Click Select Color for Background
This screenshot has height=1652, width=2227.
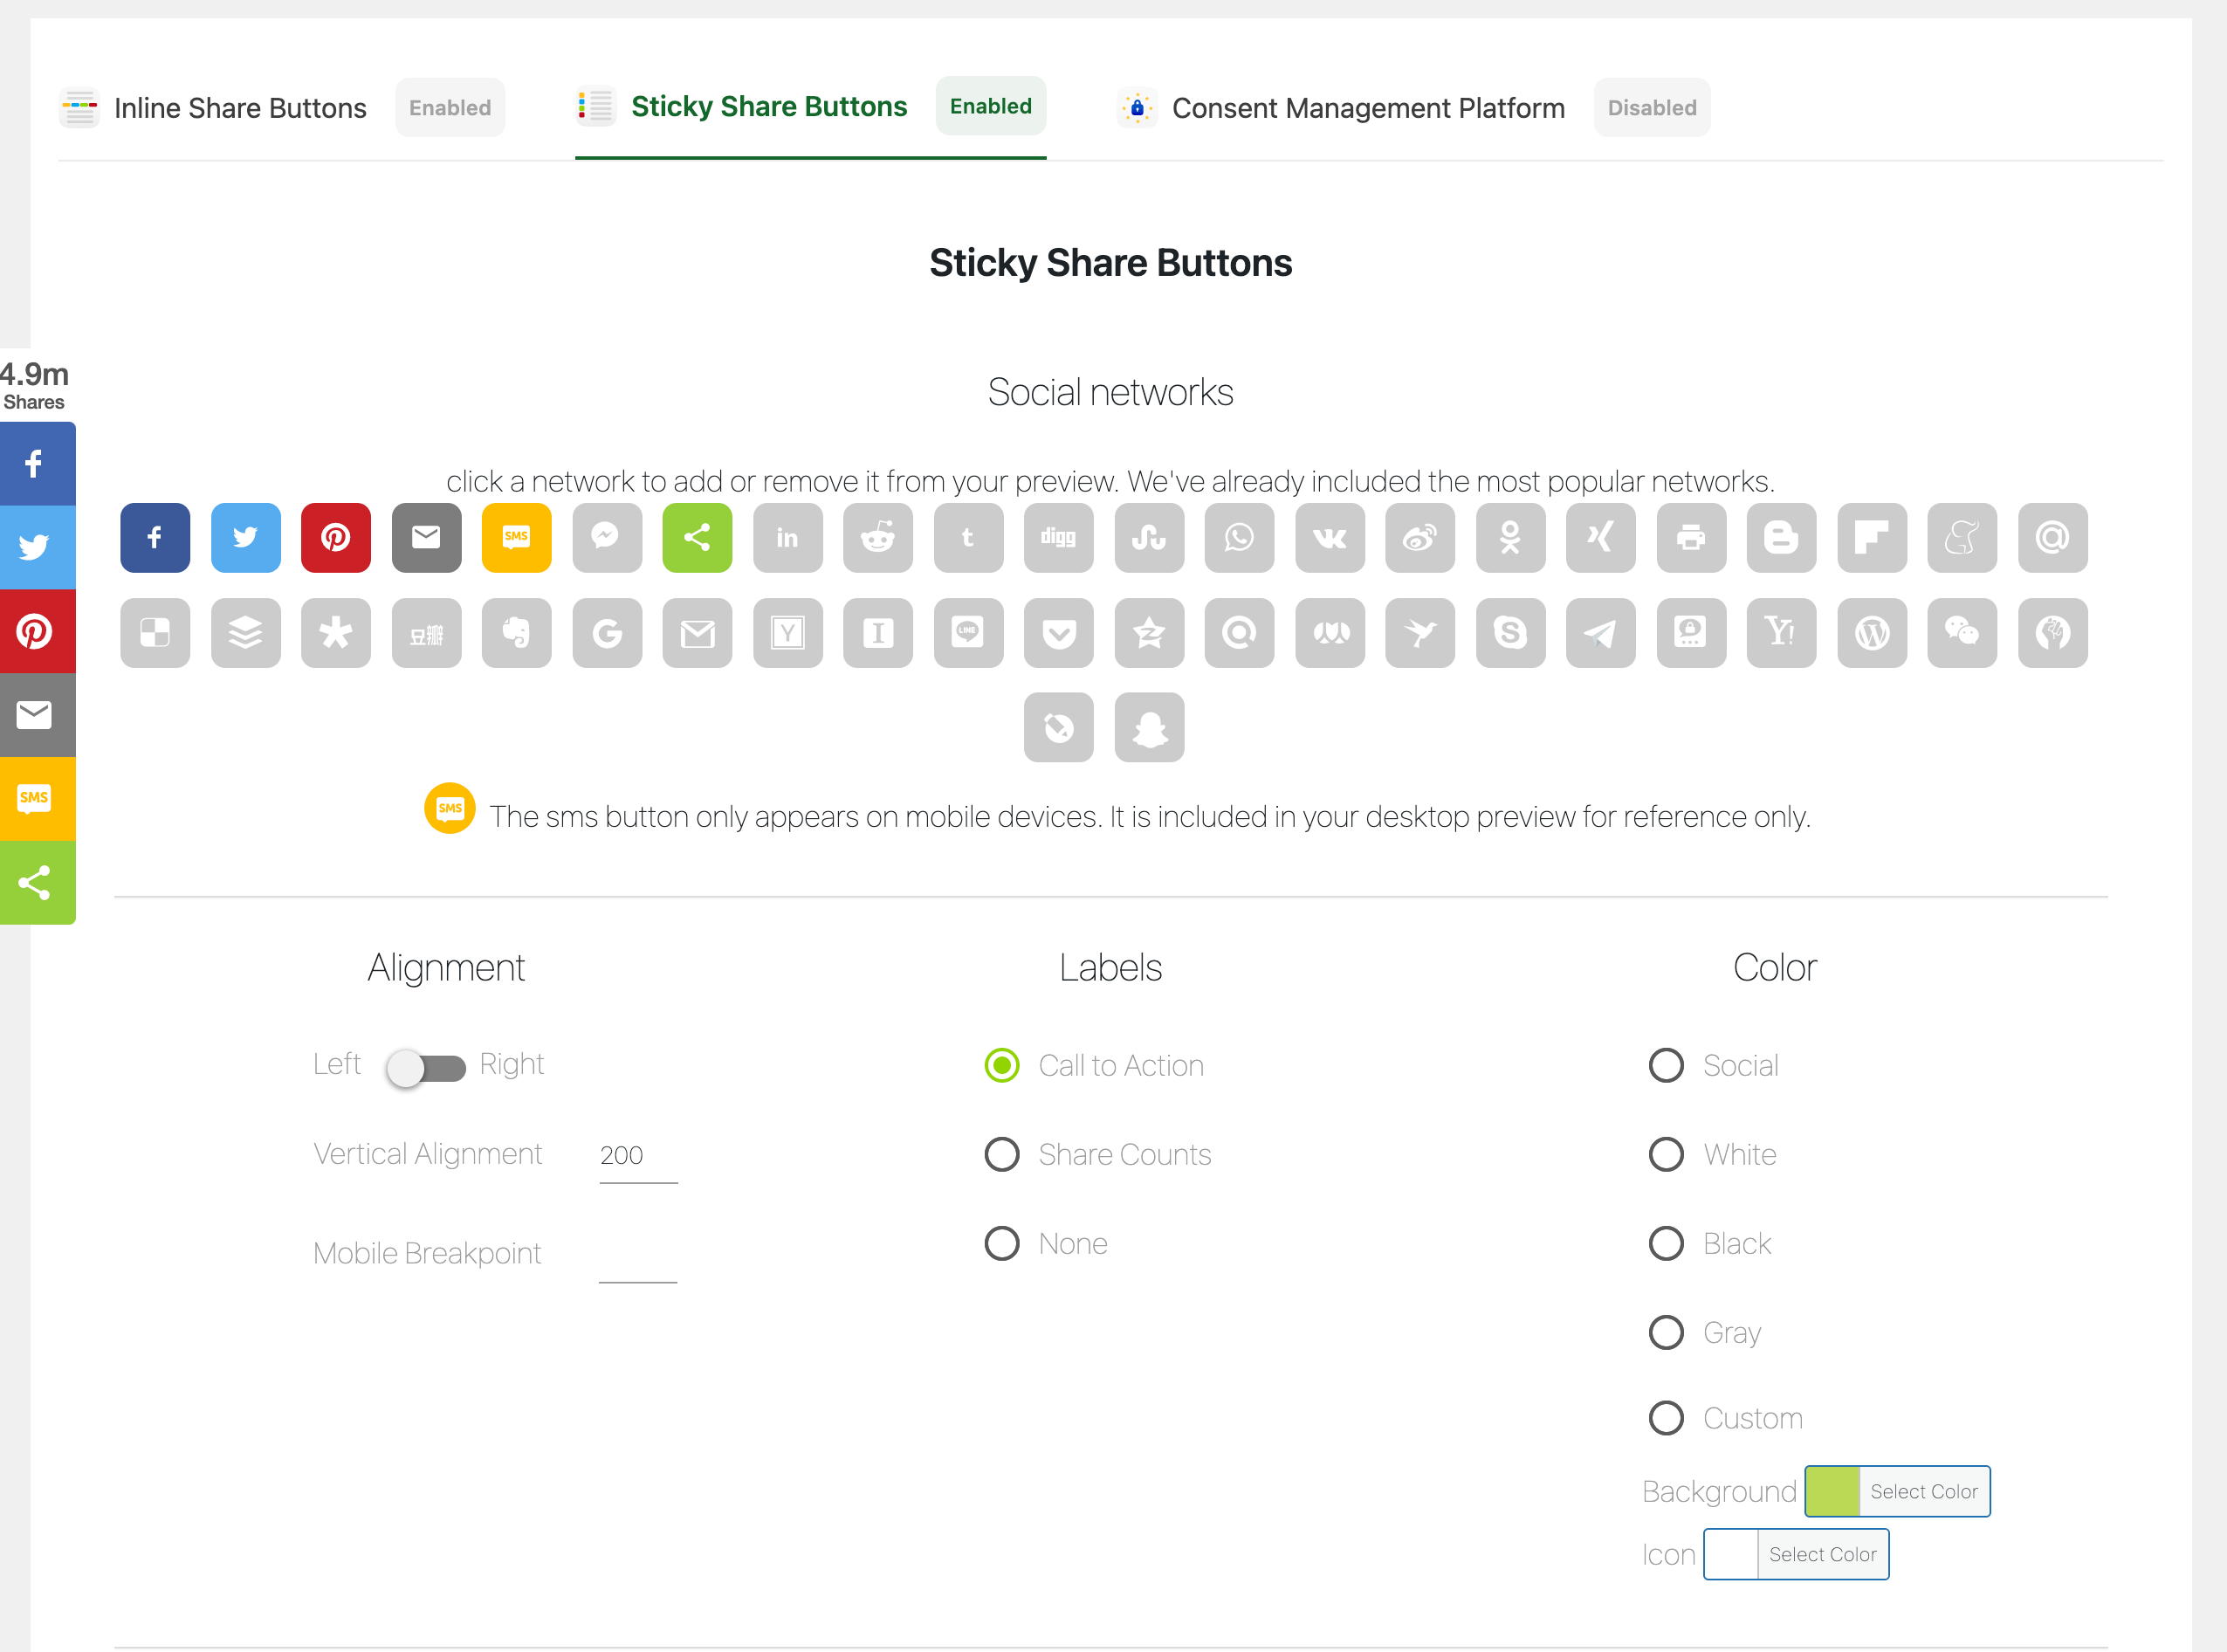point(1922,1491)
